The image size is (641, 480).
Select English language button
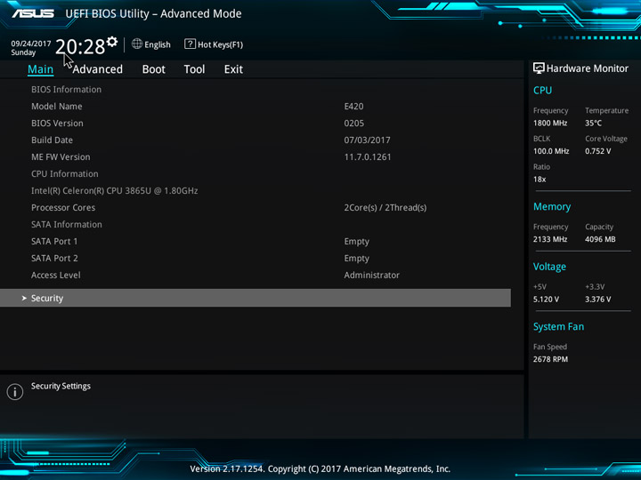click(151, 44)
